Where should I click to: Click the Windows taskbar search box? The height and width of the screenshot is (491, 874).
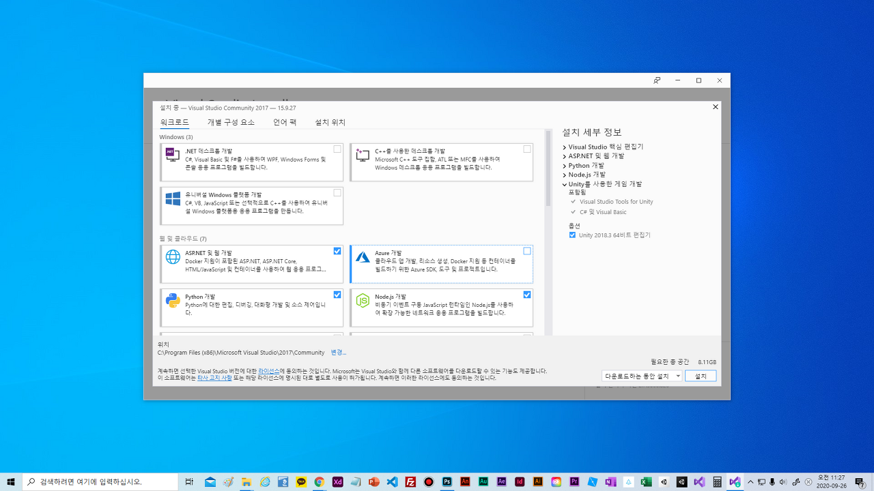(x=100, y=481)
